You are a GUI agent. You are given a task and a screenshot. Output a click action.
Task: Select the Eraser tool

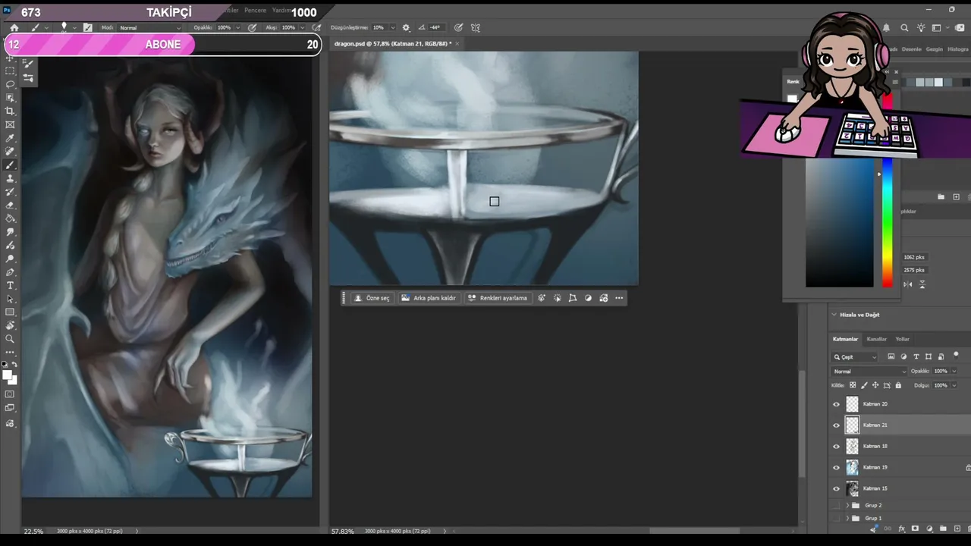coord(10,206)
